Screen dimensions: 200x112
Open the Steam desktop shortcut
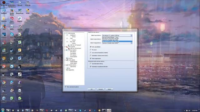(x=12, y=51)
